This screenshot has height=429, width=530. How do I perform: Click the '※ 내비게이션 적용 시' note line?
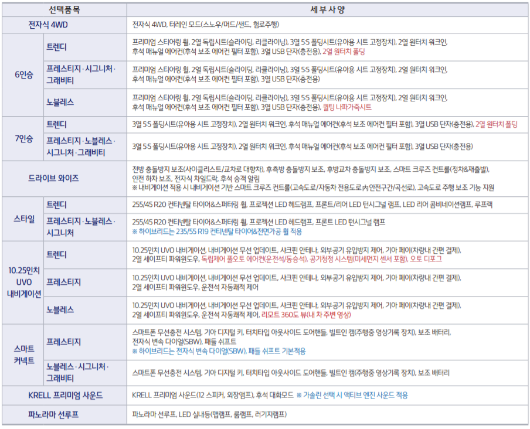pyautogui.click(x=313, y=187)
